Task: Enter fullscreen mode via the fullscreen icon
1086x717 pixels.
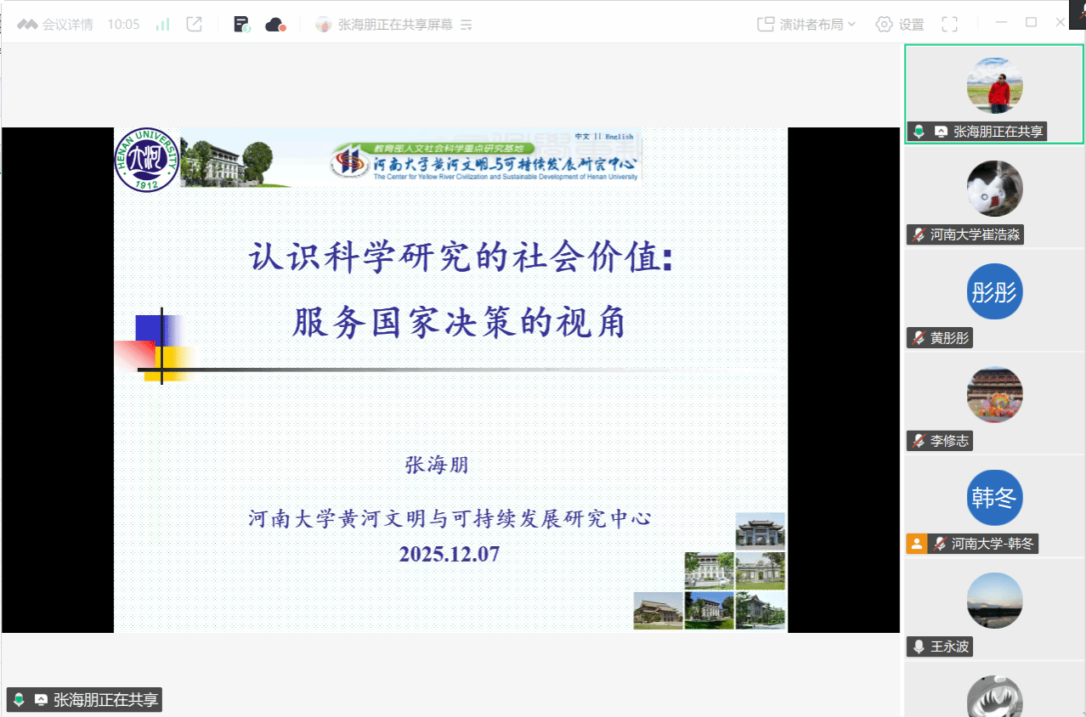Action: point(950,25)
